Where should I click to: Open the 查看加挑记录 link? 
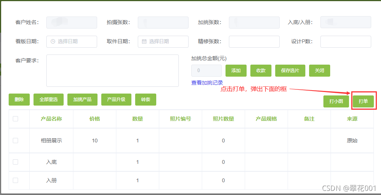207,83
